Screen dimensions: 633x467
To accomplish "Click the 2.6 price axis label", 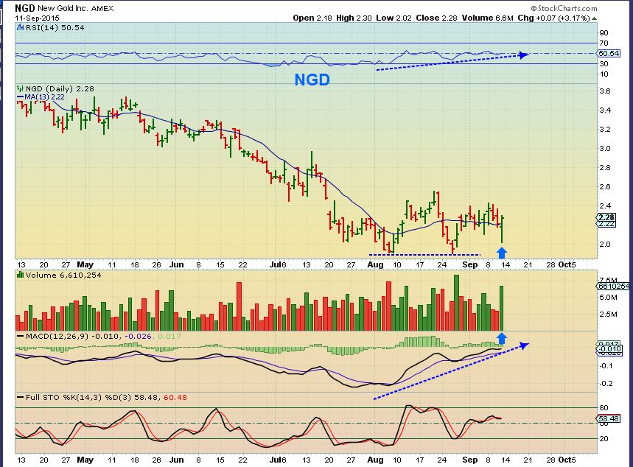I will click(x=605, y=187).
